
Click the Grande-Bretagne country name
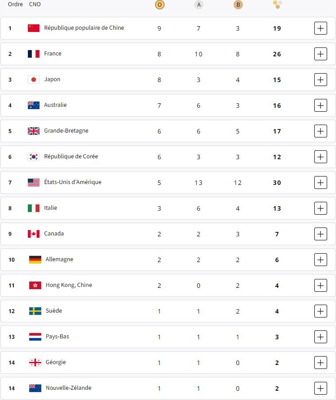pos(66,131)
